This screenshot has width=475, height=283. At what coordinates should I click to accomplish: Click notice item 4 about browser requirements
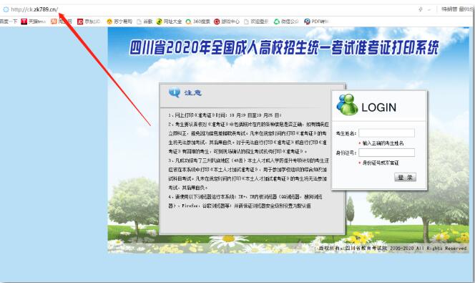click(245, 201)
